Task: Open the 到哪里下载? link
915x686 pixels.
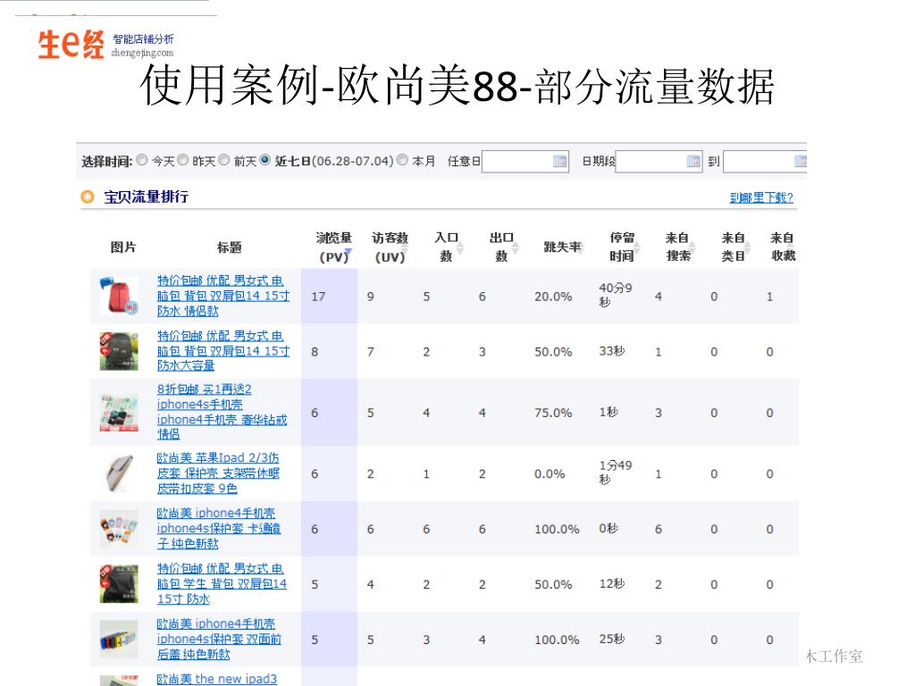Action: pyautogui.click(x=761, y=197)
